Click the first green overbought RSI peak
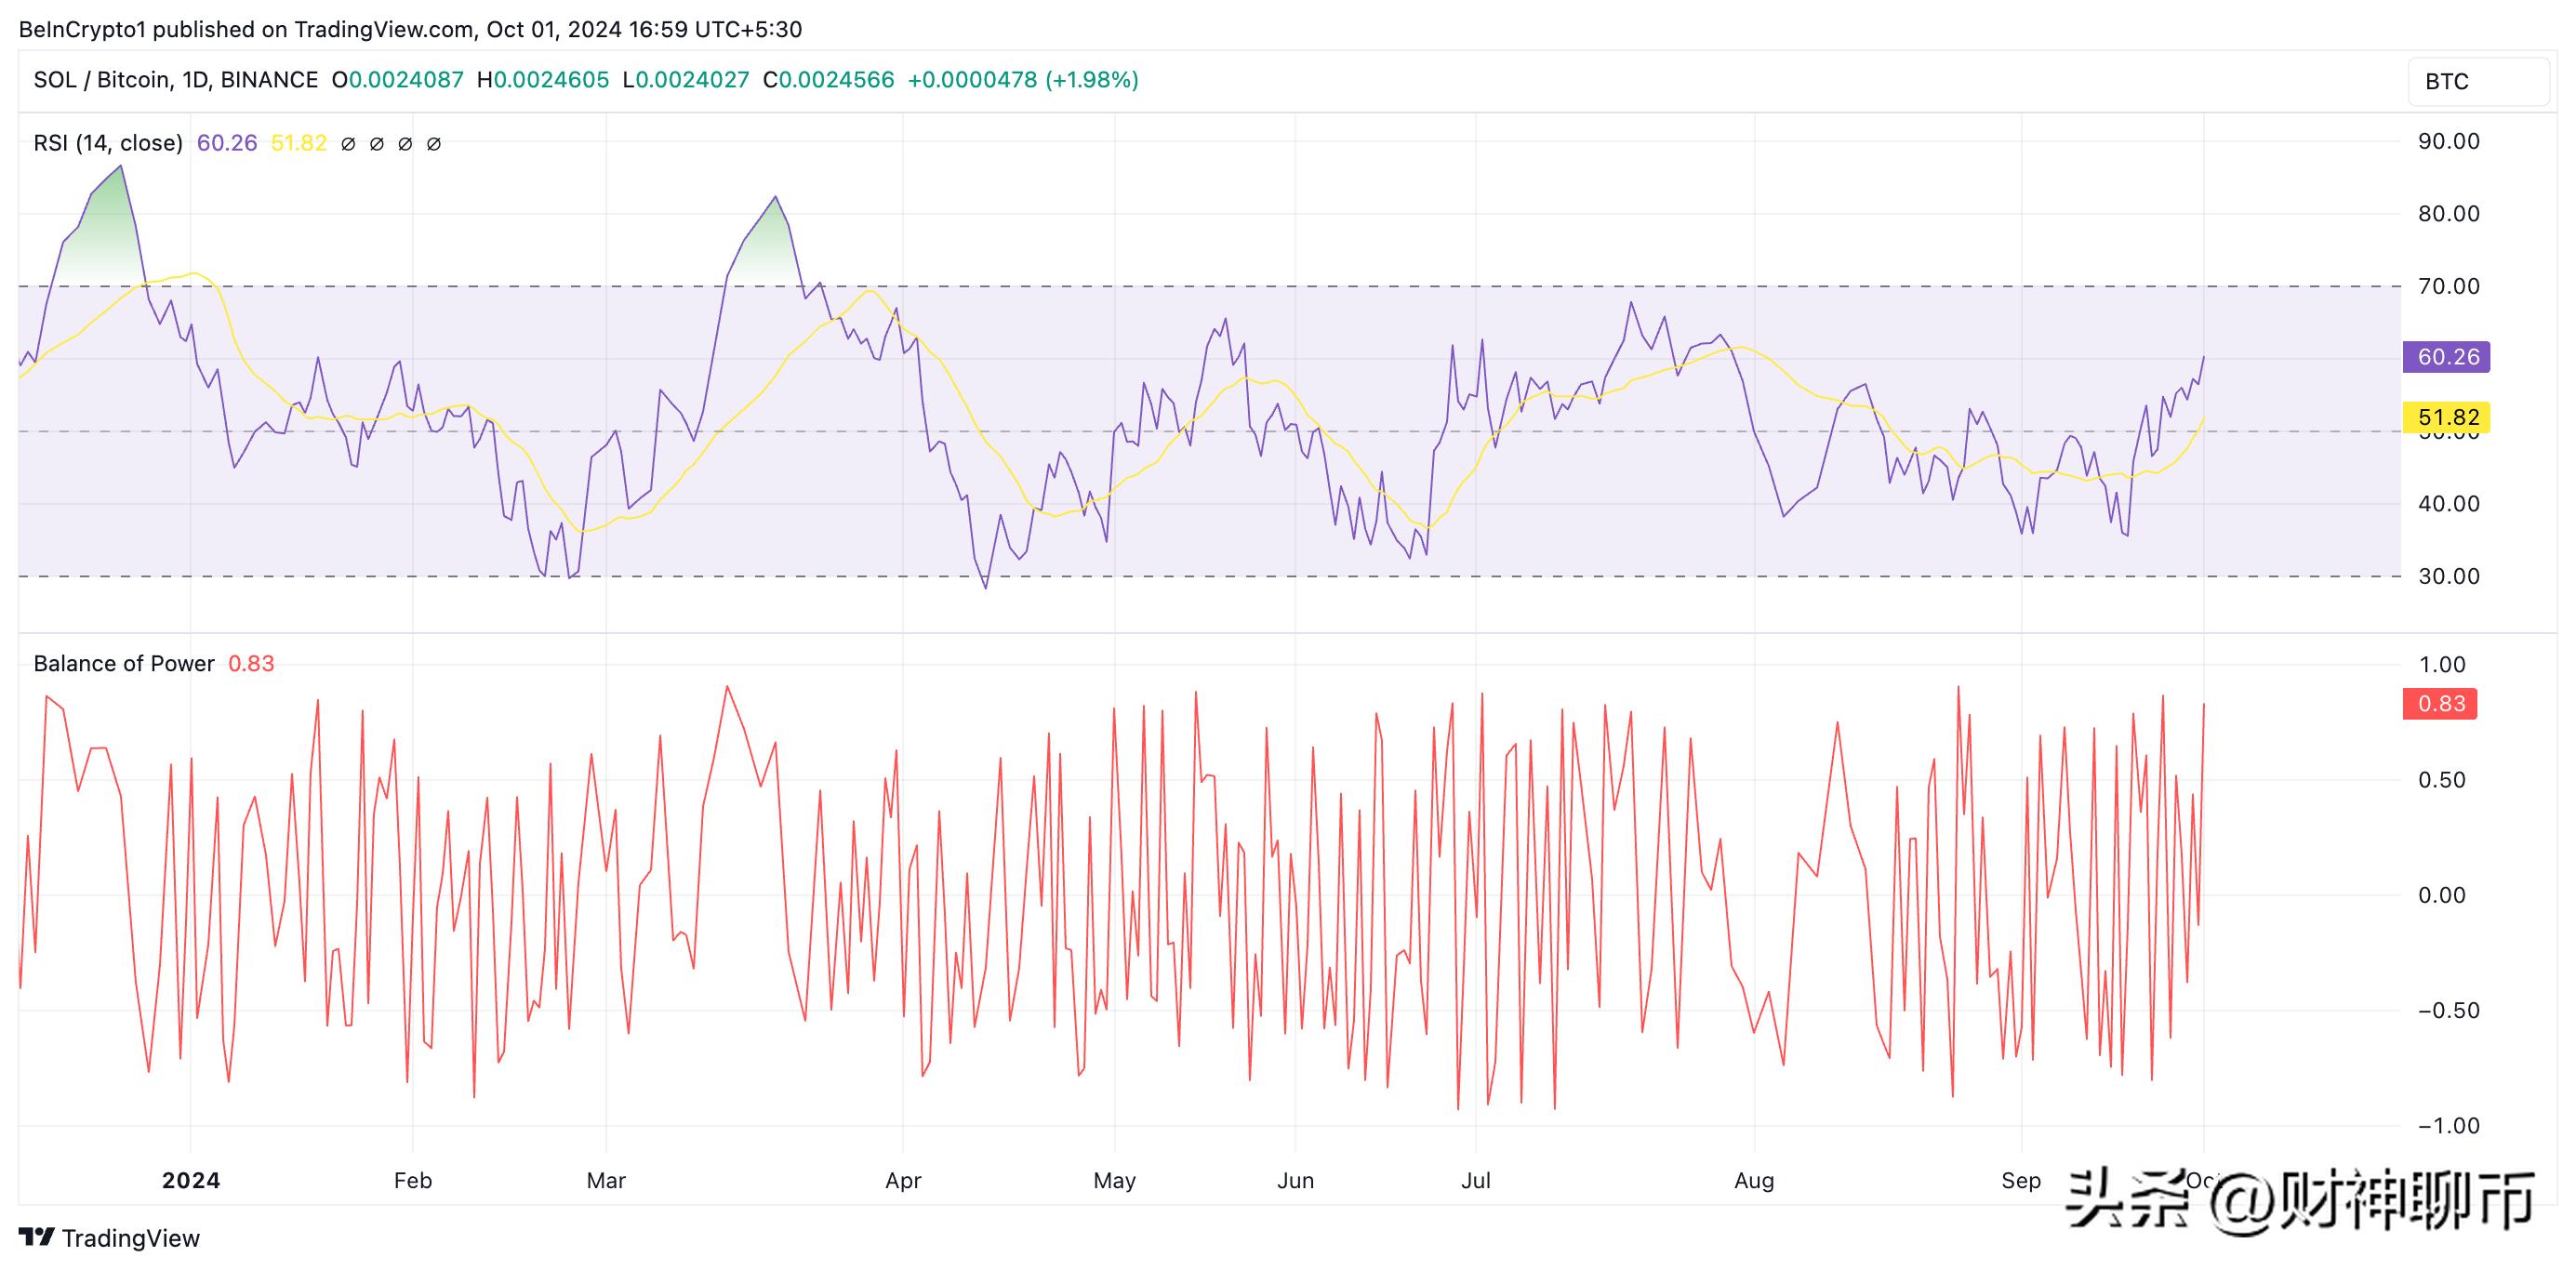 [112, 225]
